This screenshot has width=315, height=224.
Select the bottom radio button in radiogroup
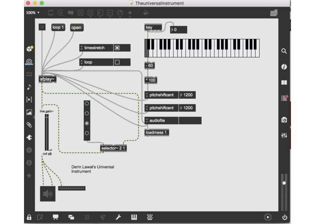(87, 133)
